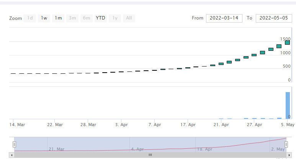Click the candlestick at 27. Apr
Screen dimensions: 296x159
[x=254, y=55]
